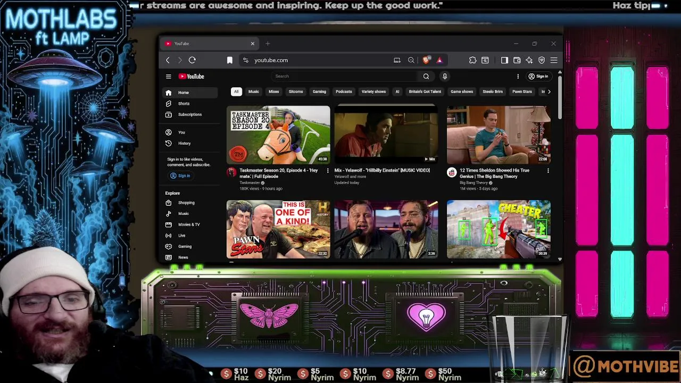Show more filter chips with right arrow
This screenshot has height=383, width=681.
tap(549, 91)
